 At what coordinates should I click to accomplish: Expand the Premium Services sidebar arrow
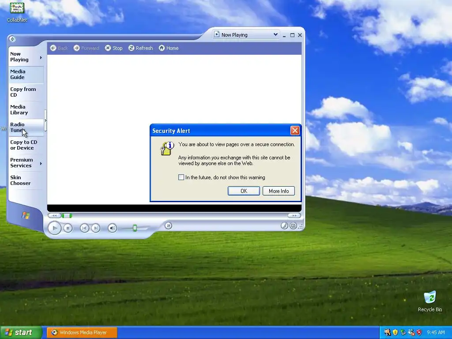tap(41, 163)
